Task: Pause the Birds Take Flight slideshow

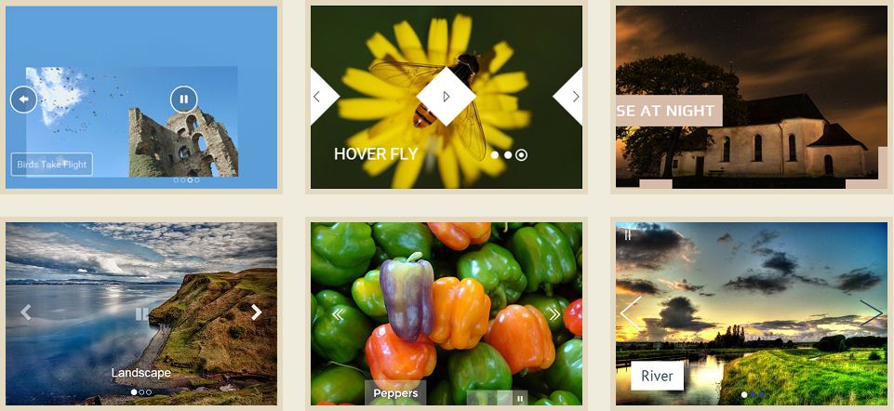Action: pyautogui.click(x=183, y=99)
